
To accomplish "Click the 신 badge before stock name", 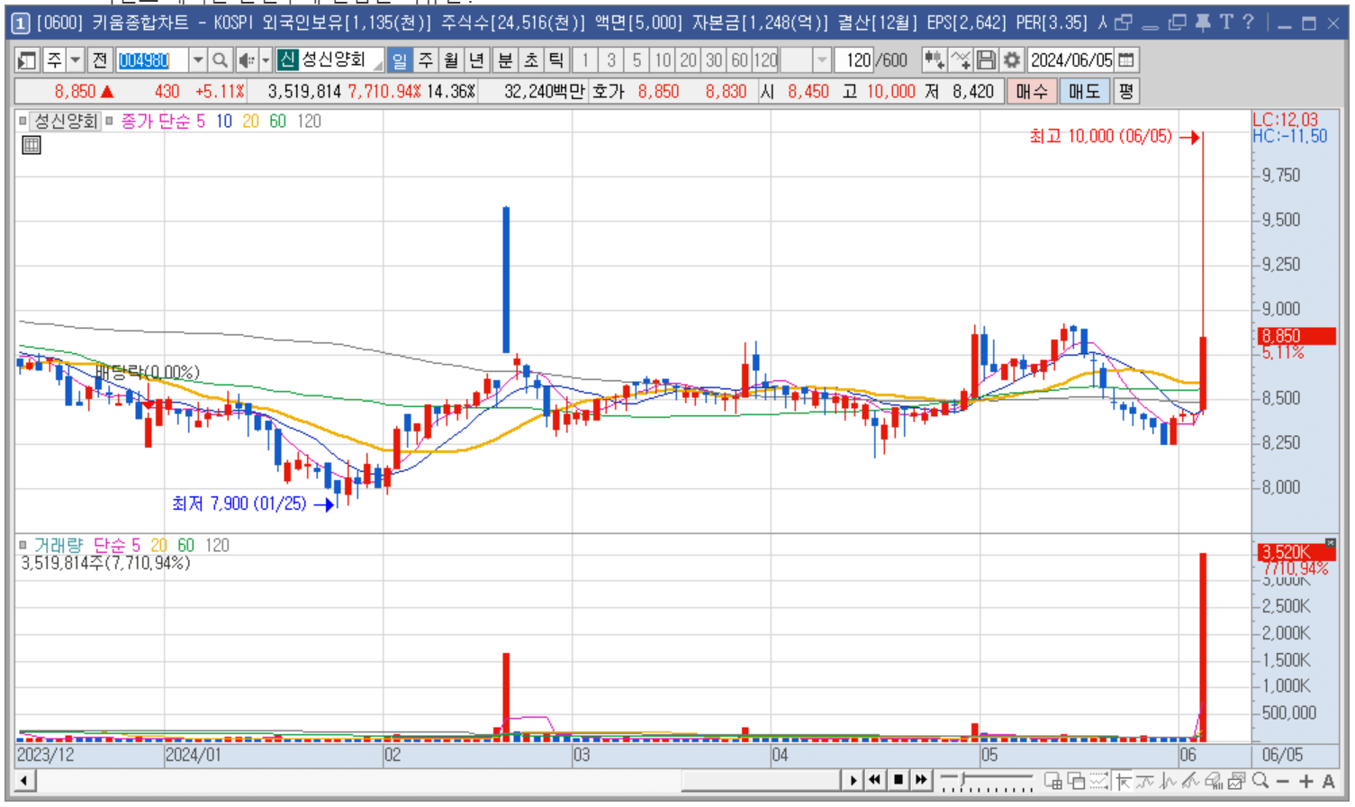I will [287, 60].
